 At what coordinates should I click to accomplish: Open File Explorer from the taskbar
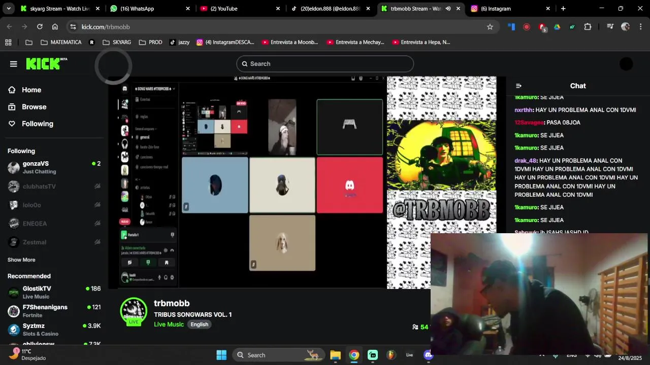335,355
